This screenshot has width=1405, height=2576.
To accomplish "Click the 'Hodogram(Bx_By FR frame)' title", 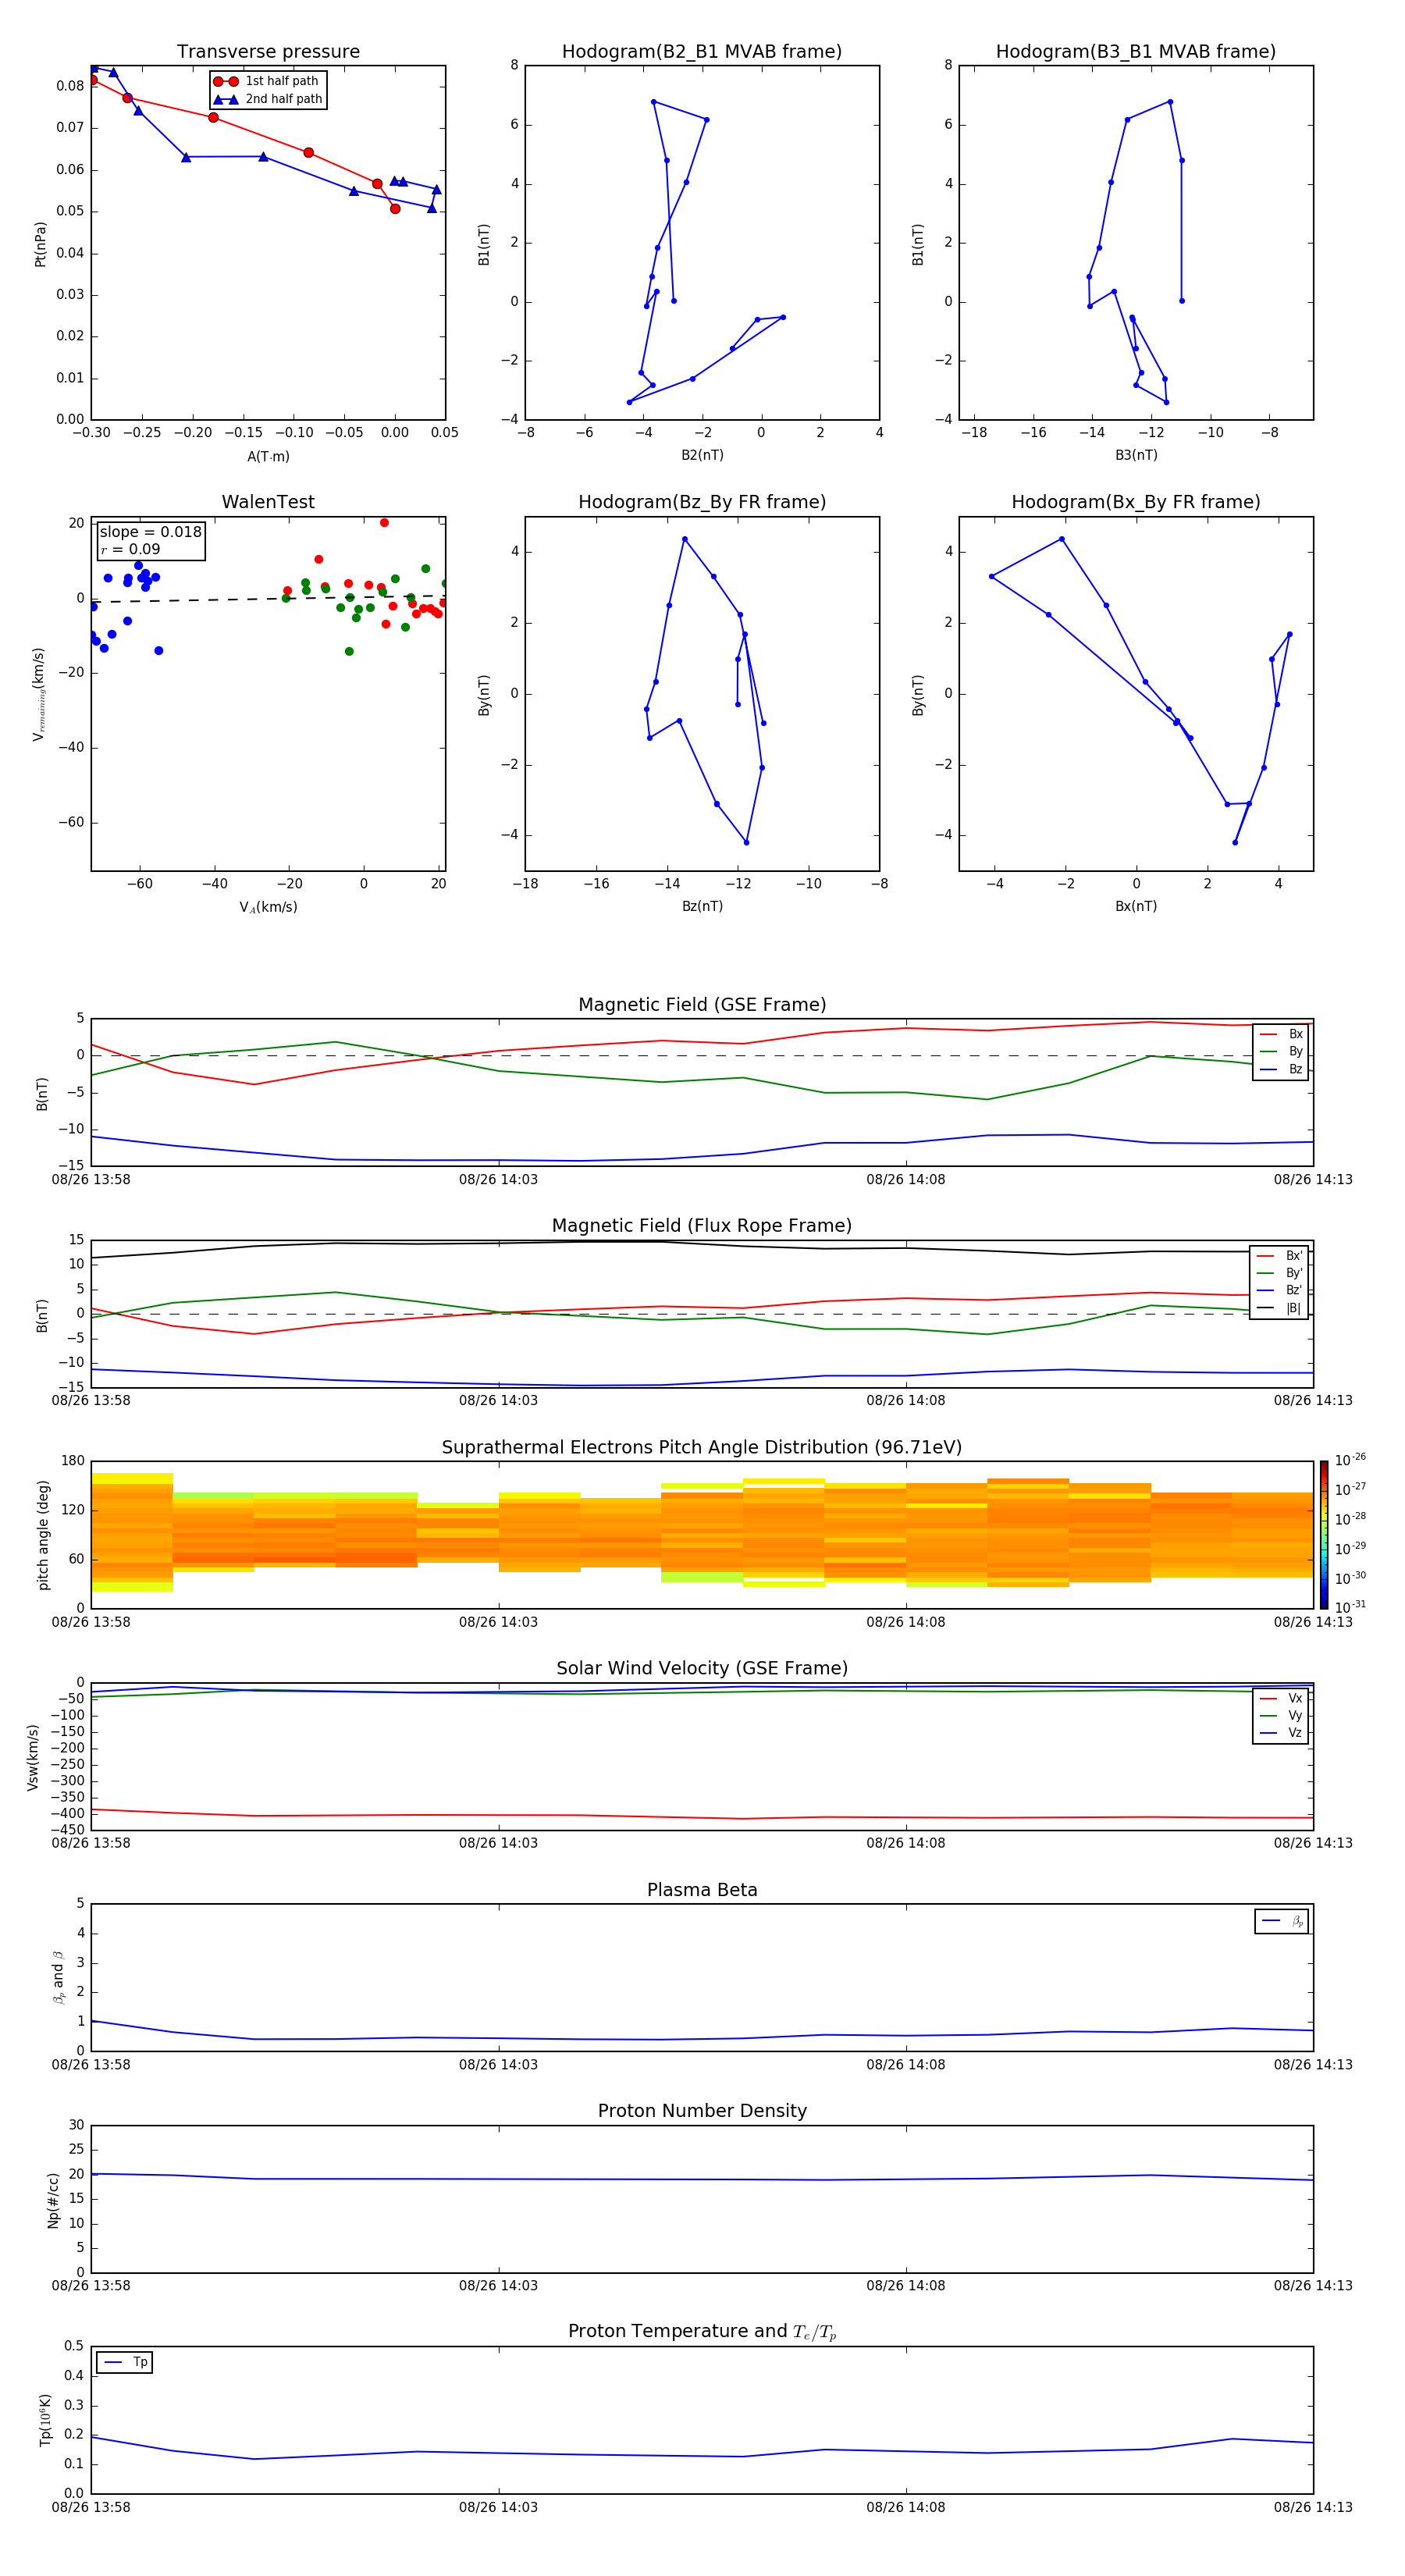I will click(x=1136, y=502).
